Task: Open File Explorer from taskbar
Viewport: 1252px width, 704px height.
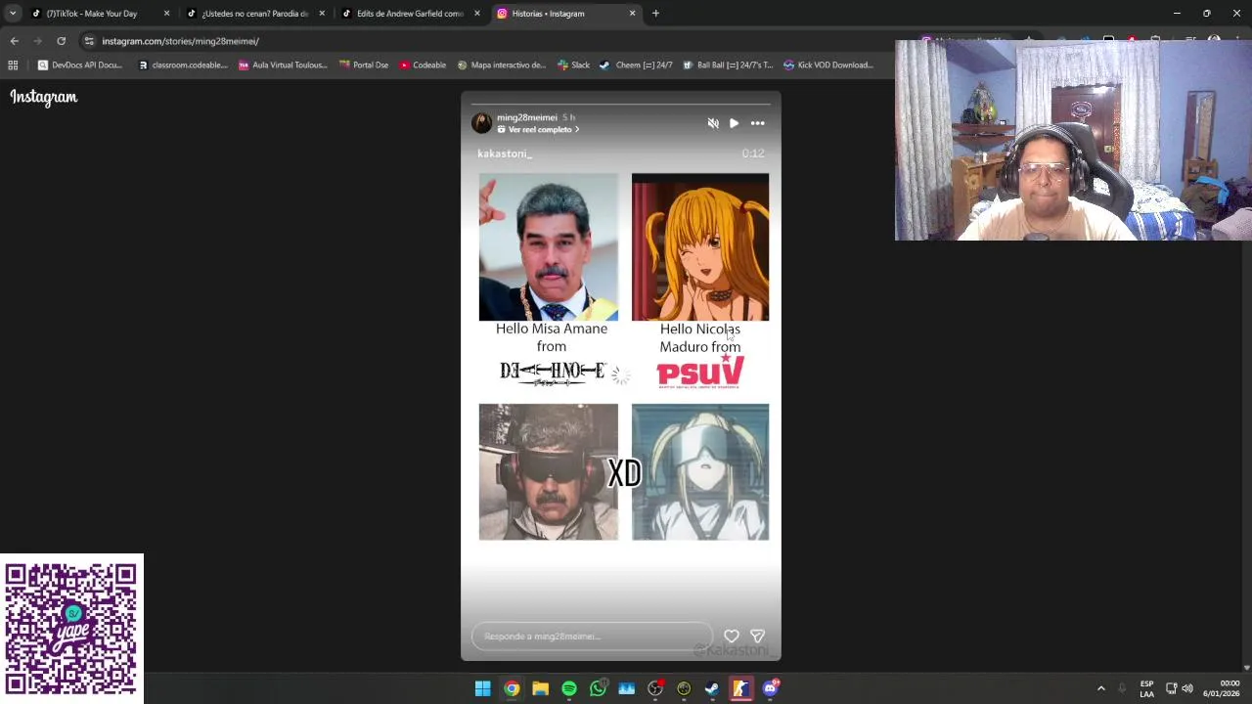Action: coord(540,688)
